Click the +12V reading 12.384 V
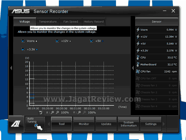This screenshot has width=186, height=140. coord(171,36)
